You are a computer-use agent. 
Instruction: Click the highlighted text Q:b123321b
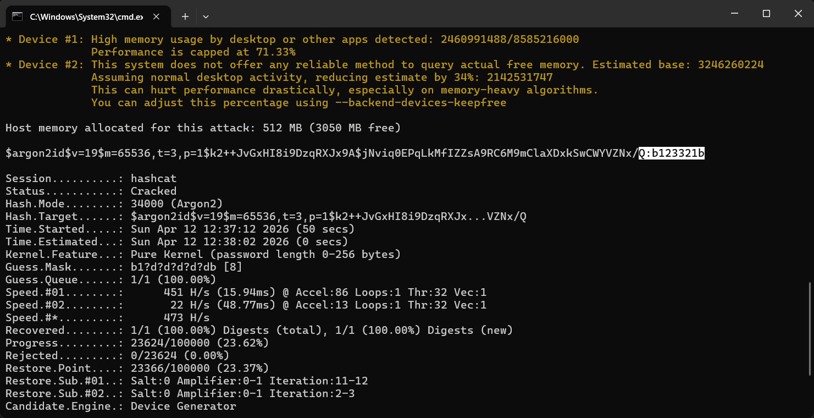click(671, 153)
